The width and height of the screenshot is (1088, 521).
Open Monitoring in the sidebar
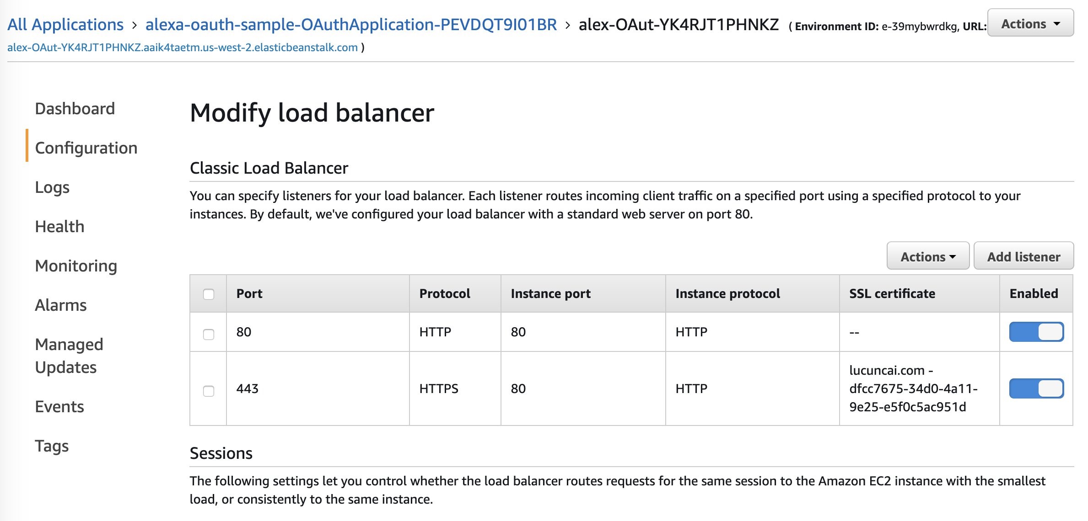click(76, 266)
